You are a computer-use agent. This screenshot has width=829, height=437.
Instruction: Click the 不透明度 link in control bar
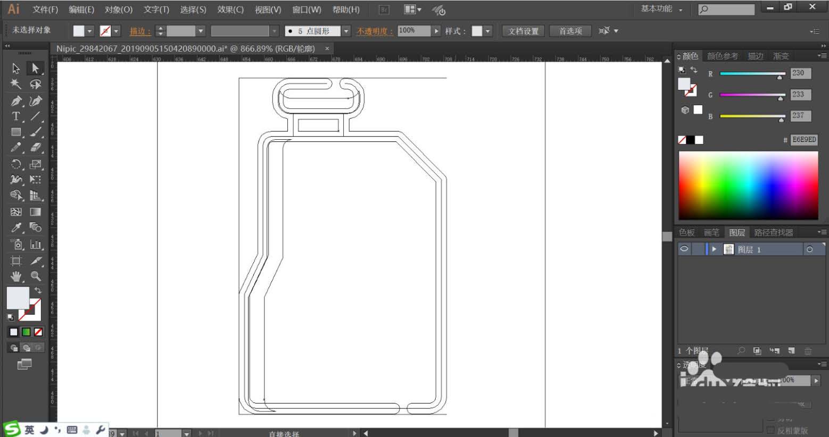click(375, 31)
